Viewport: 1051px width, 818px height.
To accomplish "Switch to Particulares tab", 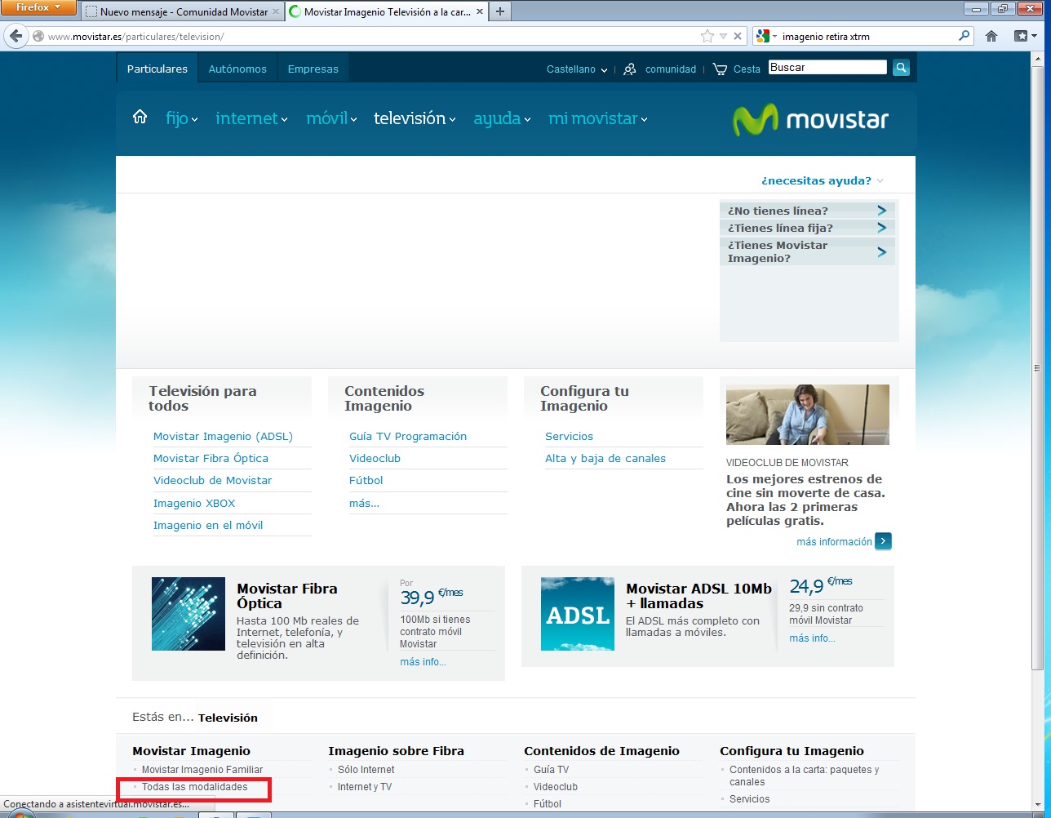I will [157, 69].
